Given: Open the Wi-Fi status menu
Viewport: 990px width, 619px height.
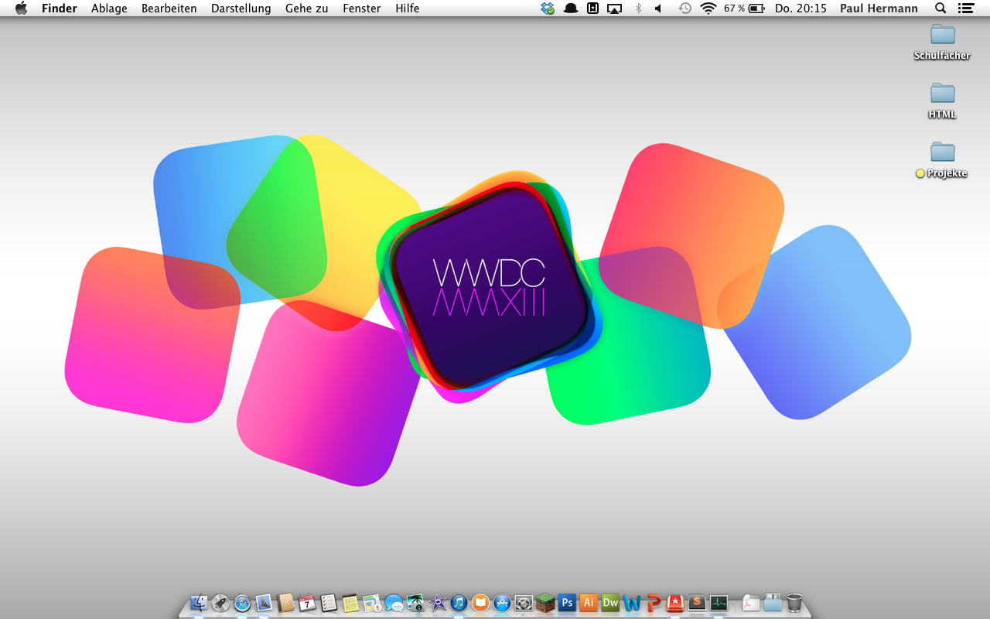Looking at the screenshot, I should pos(708,9).
